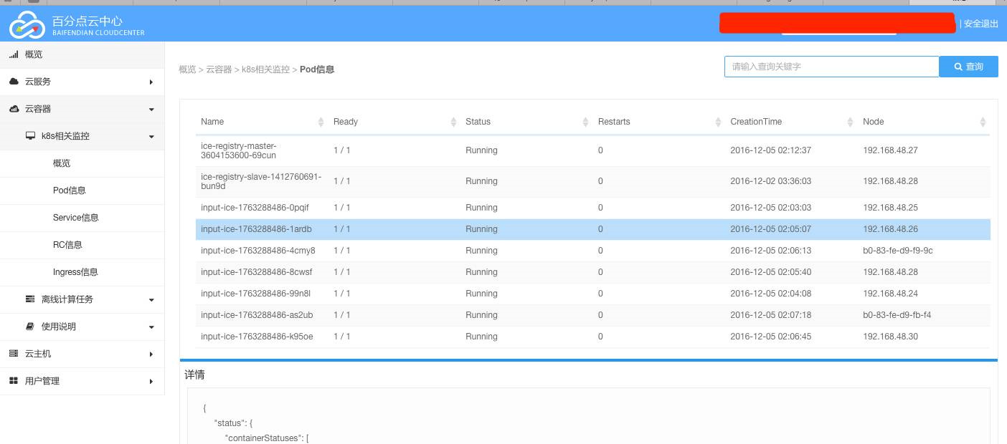Click node cell 192.168.48.30
Viewport: 1007px width, 444px height.
890,337
